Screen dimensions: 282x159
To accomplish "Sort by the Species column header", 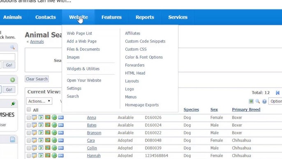I will click(191, 110).
